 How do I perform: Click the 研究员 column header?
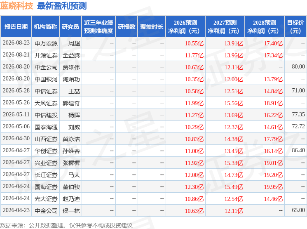pos(70,27)
